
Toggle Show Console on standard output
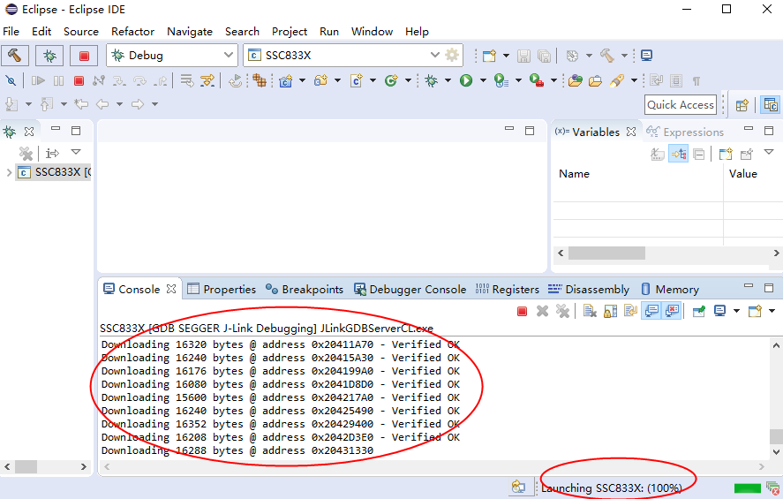pyautogui.click(x=651, y=311)
